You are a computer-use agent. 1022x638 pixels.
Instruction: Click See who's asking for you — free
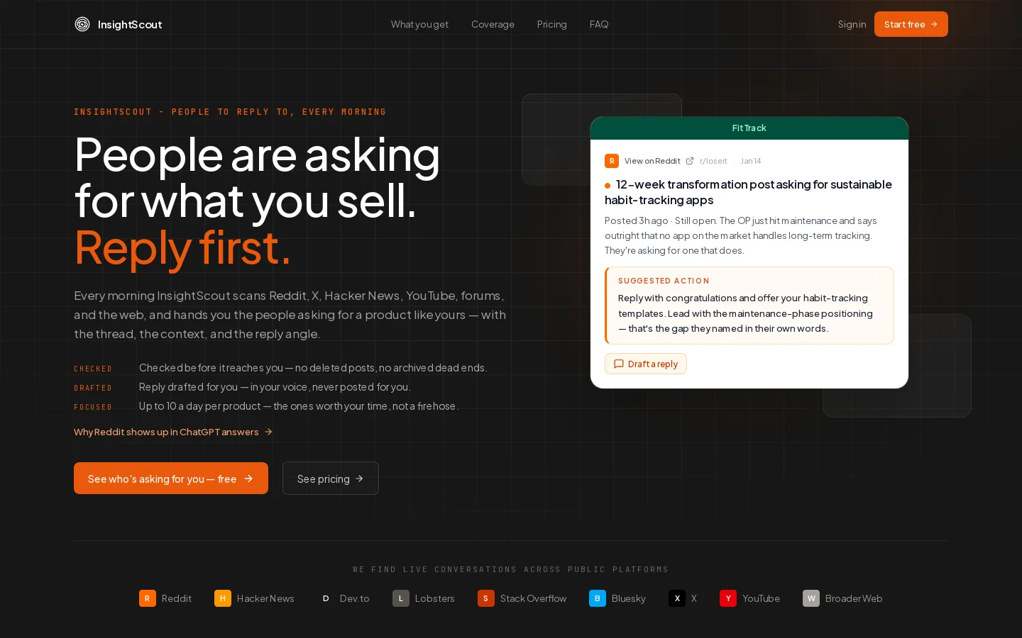point(171,478)
